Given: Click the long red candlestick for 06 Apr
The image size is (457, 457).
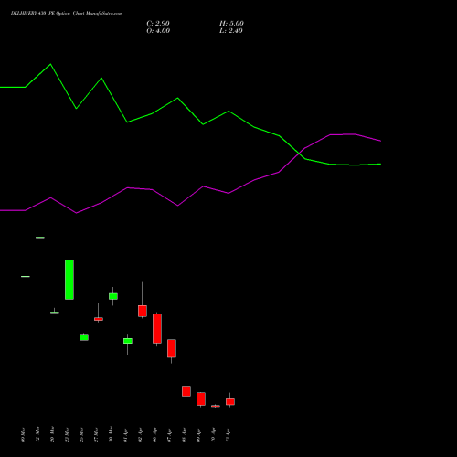Looking at the screenshot, I should (157, 328).
